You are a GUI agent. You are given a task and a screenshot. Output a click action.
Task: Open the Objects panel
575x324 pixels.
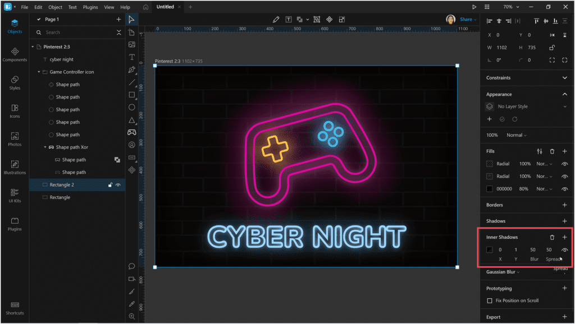click(15, 27)
